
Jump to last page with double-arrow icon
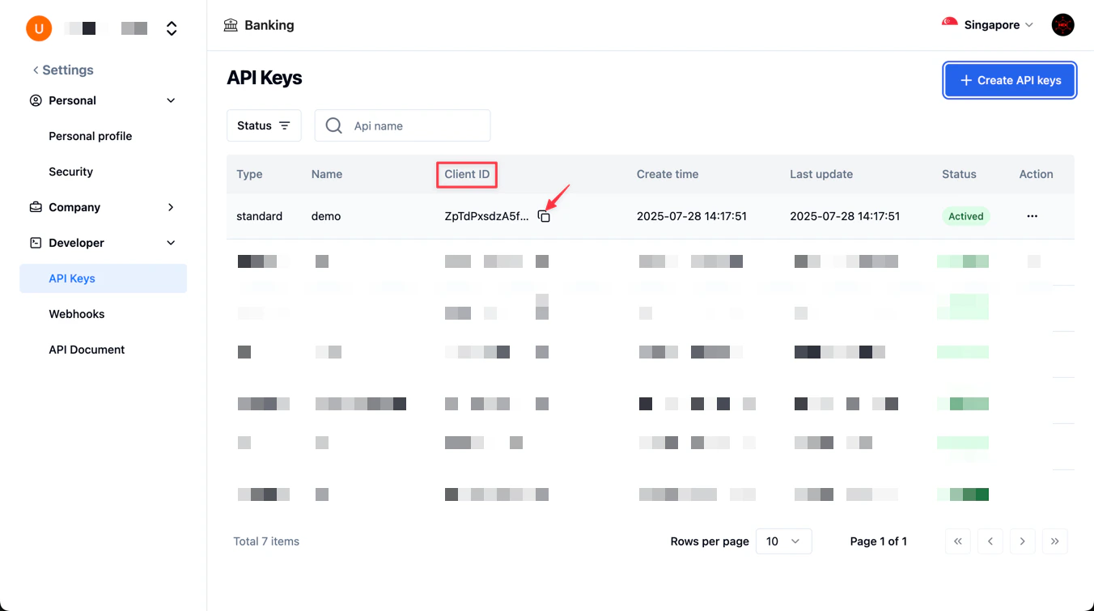point(1054,541)
